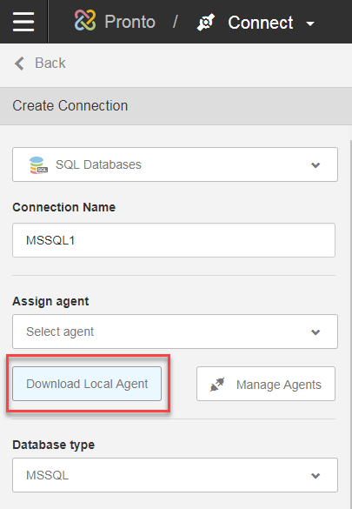
Task: Click the Pronto logo icon
Action: click(85, 20)
